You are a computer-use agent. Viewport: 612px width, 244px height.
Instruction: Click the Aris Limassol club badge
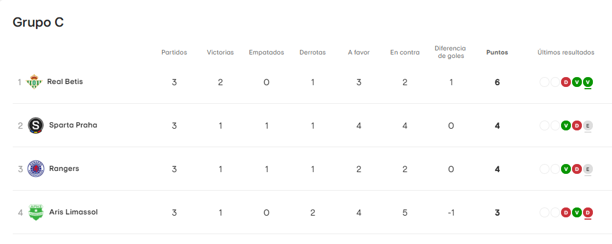point(36,212)
